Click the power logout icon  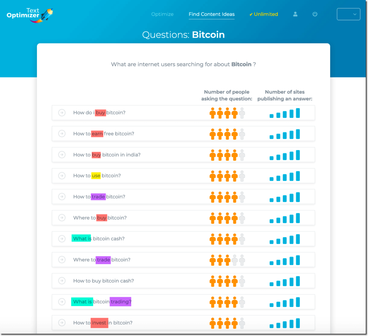point(315,14)
